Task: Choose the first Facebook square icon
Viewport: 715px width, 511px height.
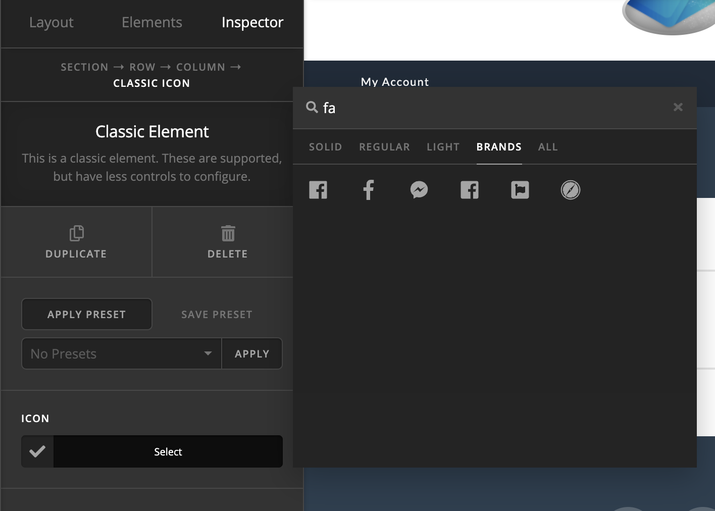Action: (x=318, y=190)
